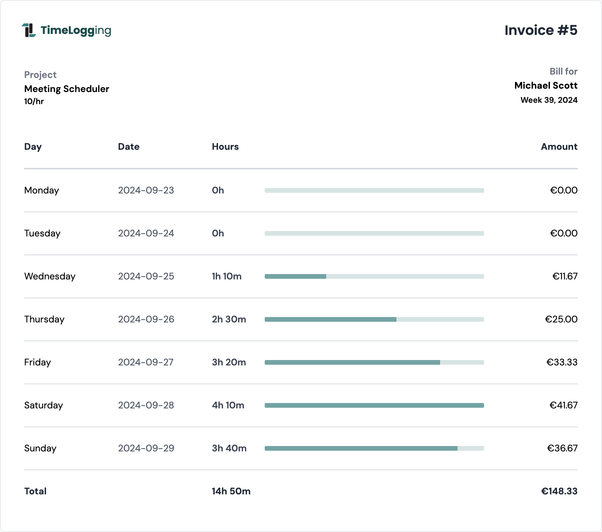Select the 'Wednesday' row label
Viewport: 602px width, 532px height.
pos(50,276)
